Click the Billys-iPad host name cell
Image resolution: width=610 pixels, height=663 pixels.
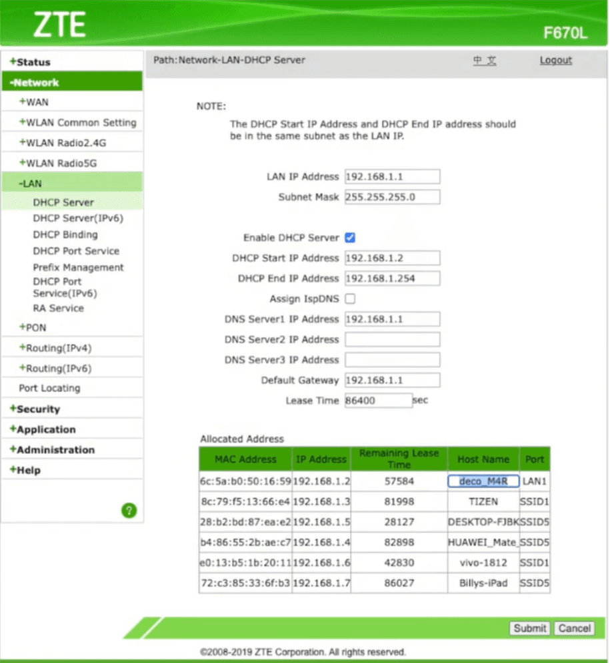coord(483,583)
